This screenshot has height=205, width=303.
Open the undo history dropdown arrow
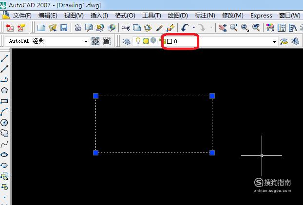coord(193,28)
